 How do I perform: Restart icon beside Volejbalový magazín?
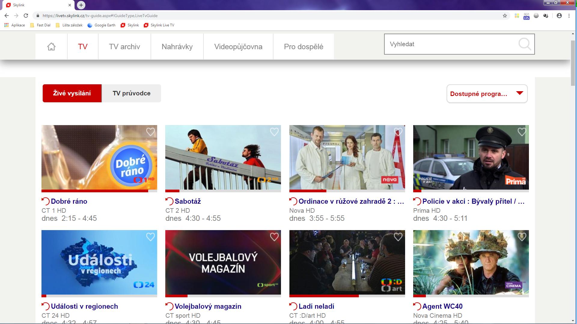pos(169,306)
